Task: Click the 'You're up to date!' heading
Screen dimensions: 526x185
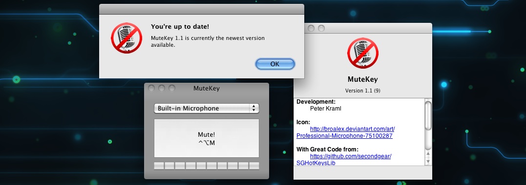Action: click(180, 27)
